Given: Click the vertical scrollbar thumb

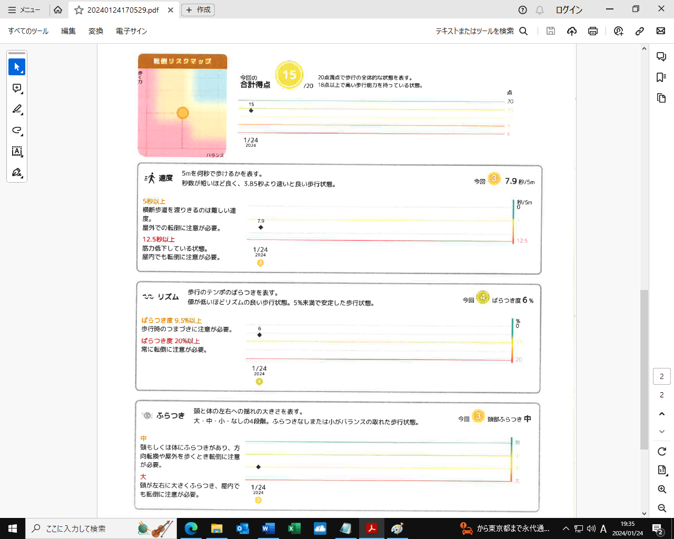Looking at the screenshot, I should click(644, 368).
